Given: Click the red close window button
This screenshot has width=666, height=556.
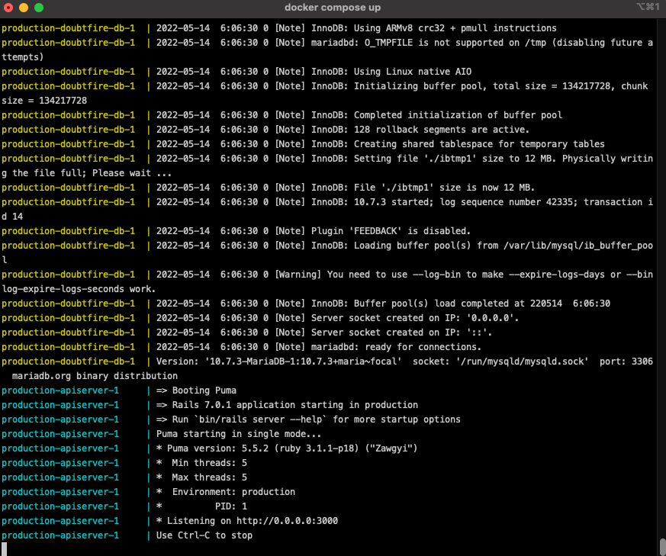Looking at the screenshot, I should click(x=8, y=8).
